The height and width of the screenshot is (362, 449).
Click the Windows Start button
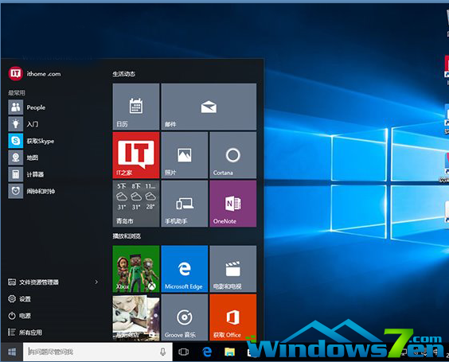(x=12, y=352)
